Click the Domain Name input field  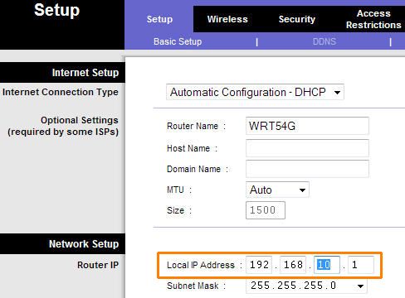(x=307, y=169)
